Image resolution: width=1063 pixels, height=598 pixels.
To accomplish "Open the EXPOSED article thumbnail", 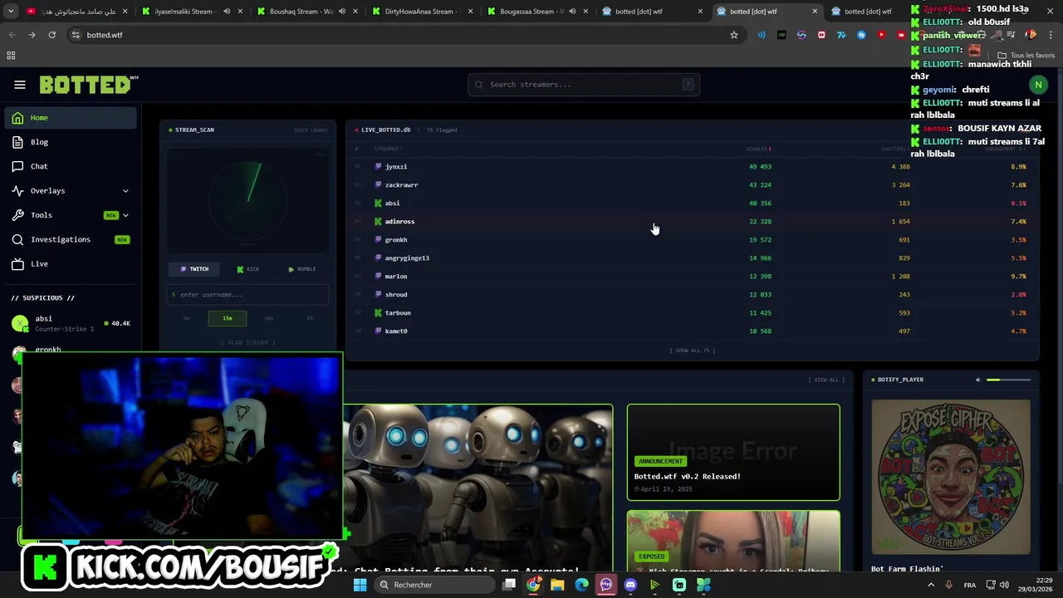I will tap(733, 541).
